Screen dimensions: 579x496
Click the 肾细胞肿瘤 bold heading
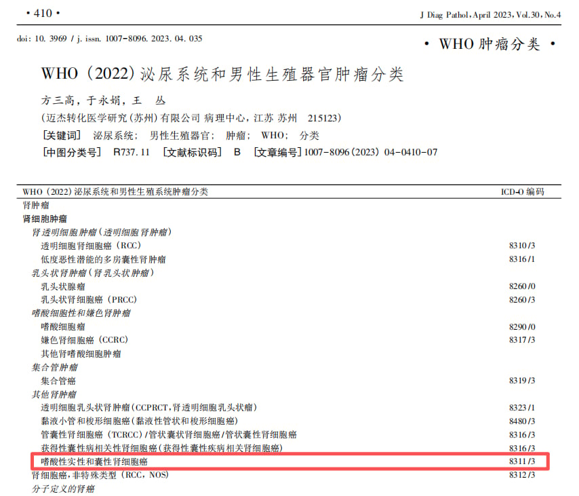click(45, 218)
